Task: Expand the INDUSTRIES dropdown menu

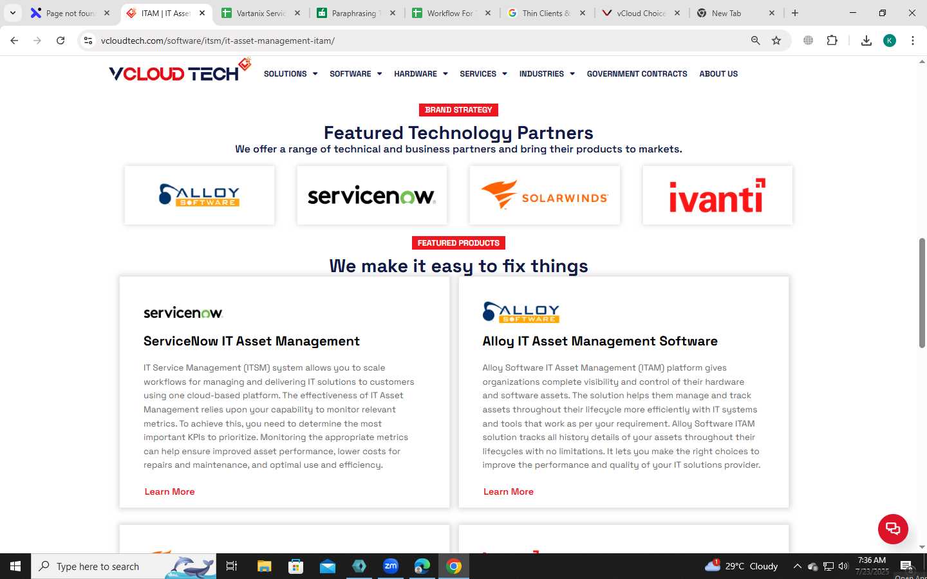Action: click(x=547, y=74)
